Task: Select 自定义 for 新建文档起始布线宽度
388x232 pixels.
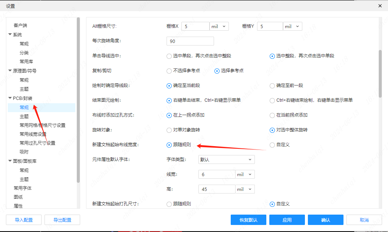Action: (x=273, y=145)
